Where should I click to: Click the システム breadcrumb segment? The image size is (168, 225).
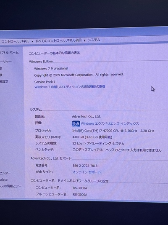click(x=94, y=40)
